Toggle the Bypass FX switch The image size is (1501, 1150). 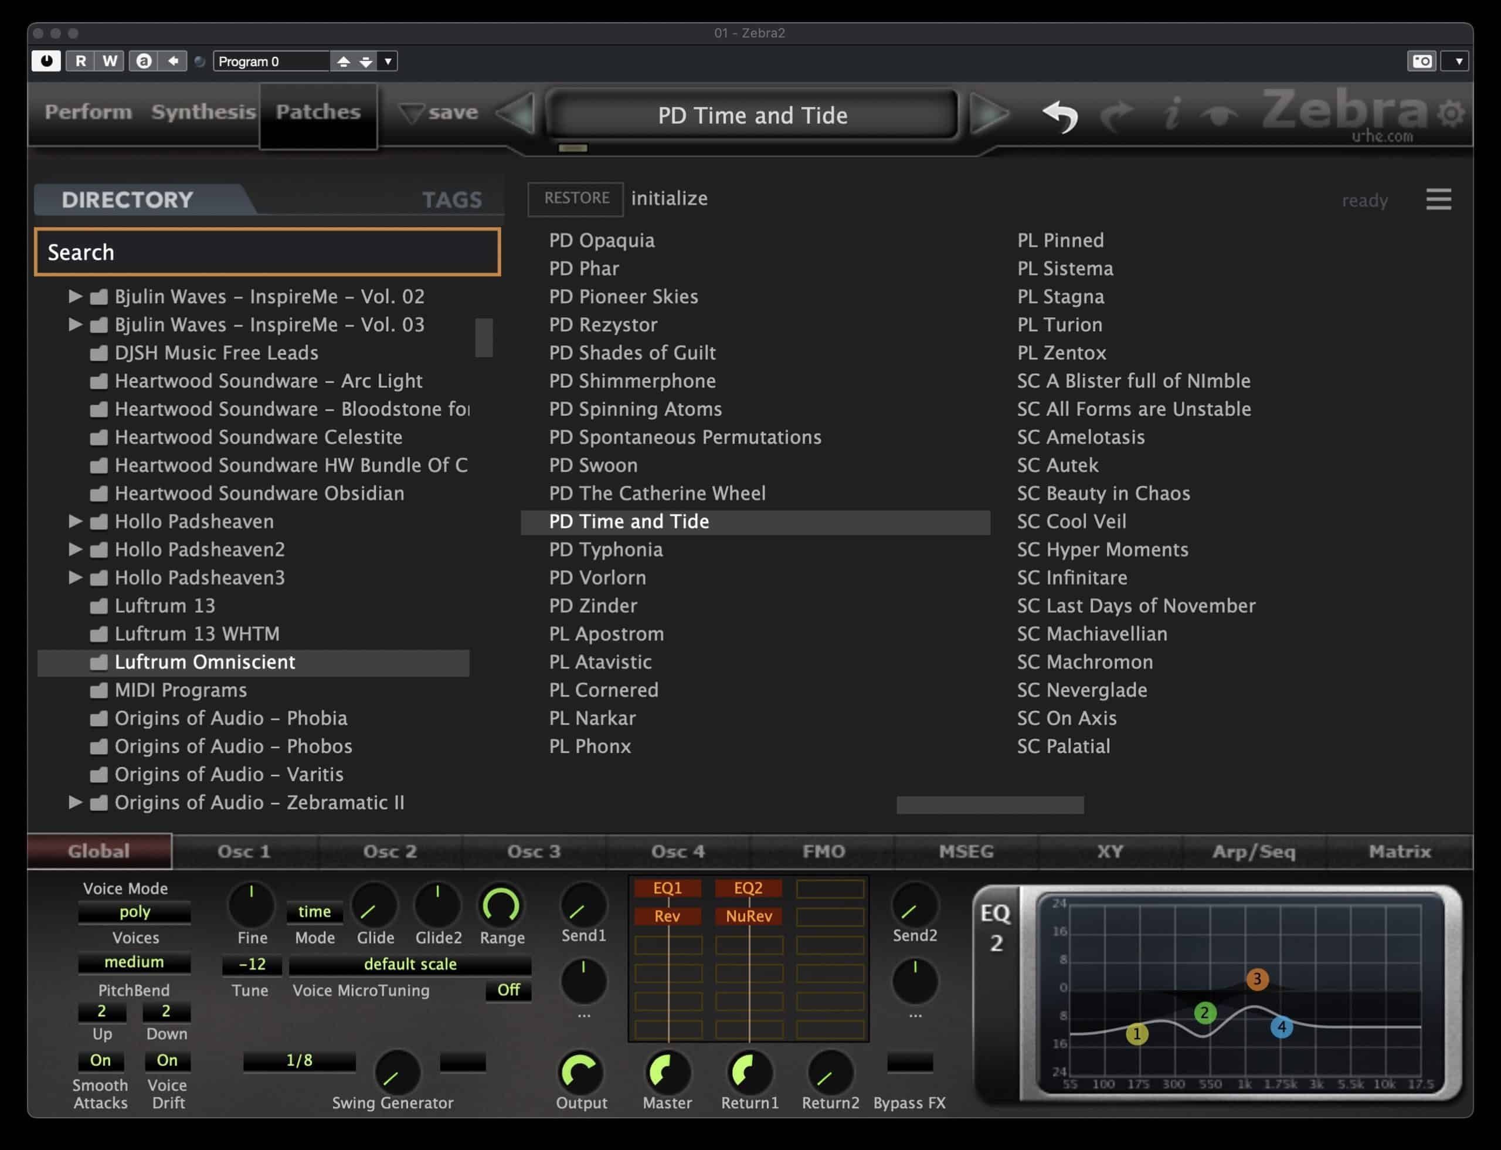tap(909, 1063)
